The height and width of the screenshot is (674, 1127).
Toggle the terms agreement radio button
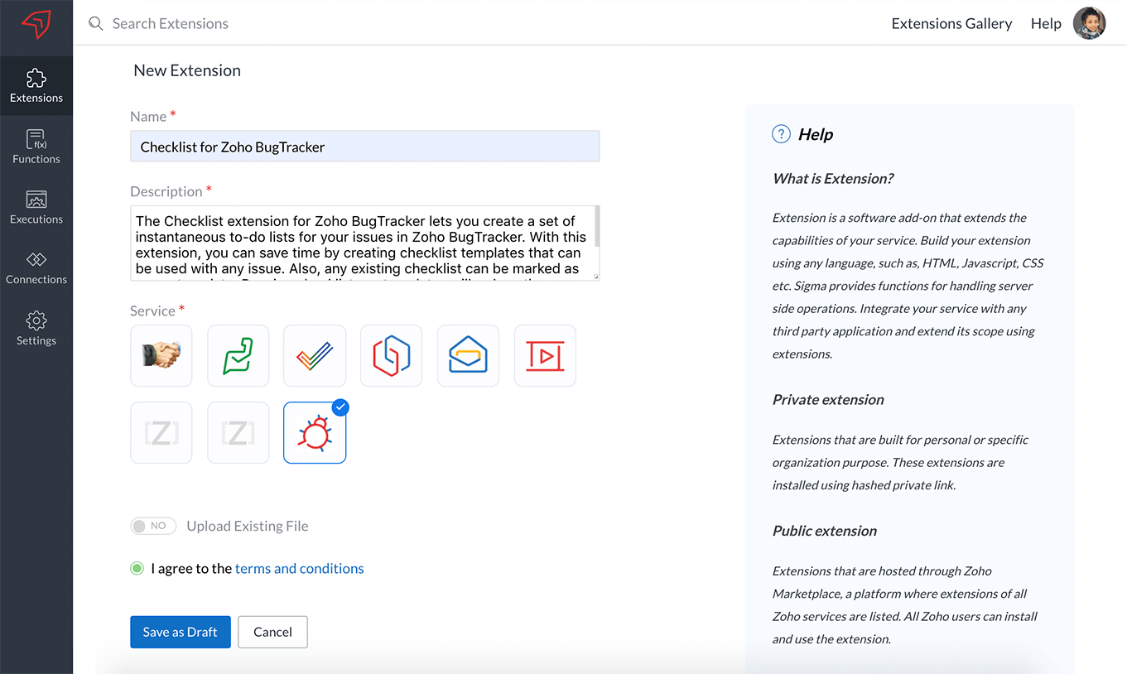[x=137, y=568]
